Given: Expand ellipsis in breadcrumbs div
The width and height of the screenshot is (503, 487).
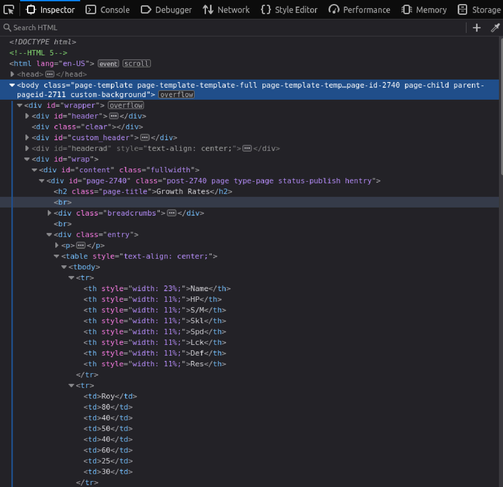Looking at the screenshot, I should tap(171, 213).
